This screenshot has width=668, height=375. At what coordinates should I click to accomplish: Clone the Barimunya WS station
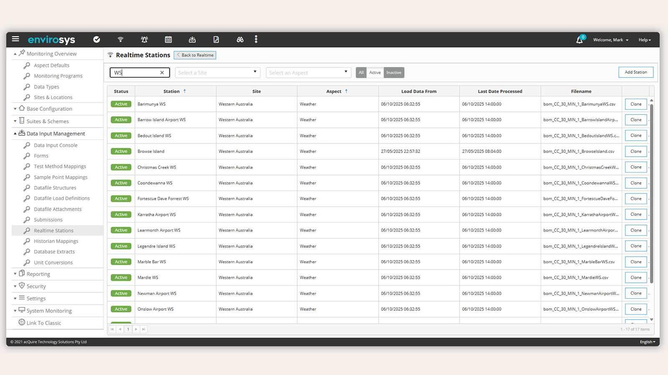click(635, 104)
